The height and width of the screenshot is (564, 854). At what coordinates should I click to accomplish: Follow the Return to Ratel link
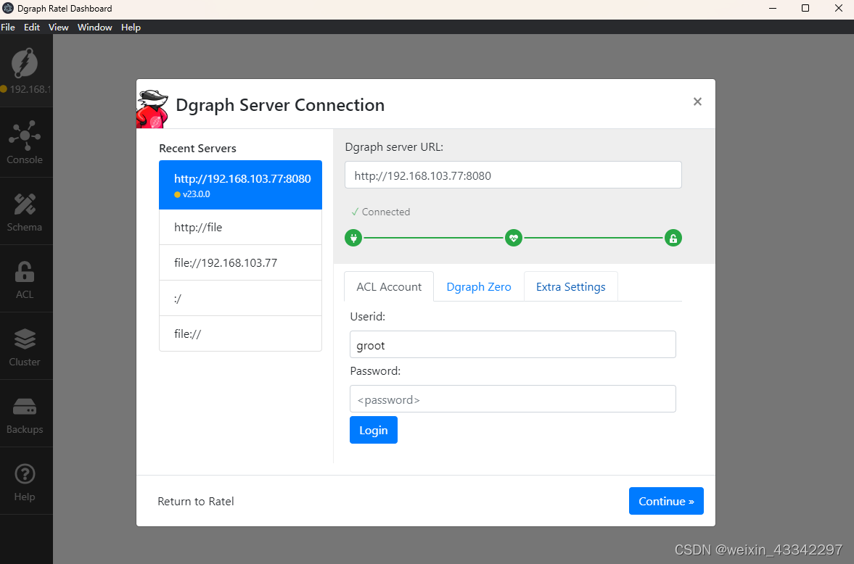click(195, 501)
